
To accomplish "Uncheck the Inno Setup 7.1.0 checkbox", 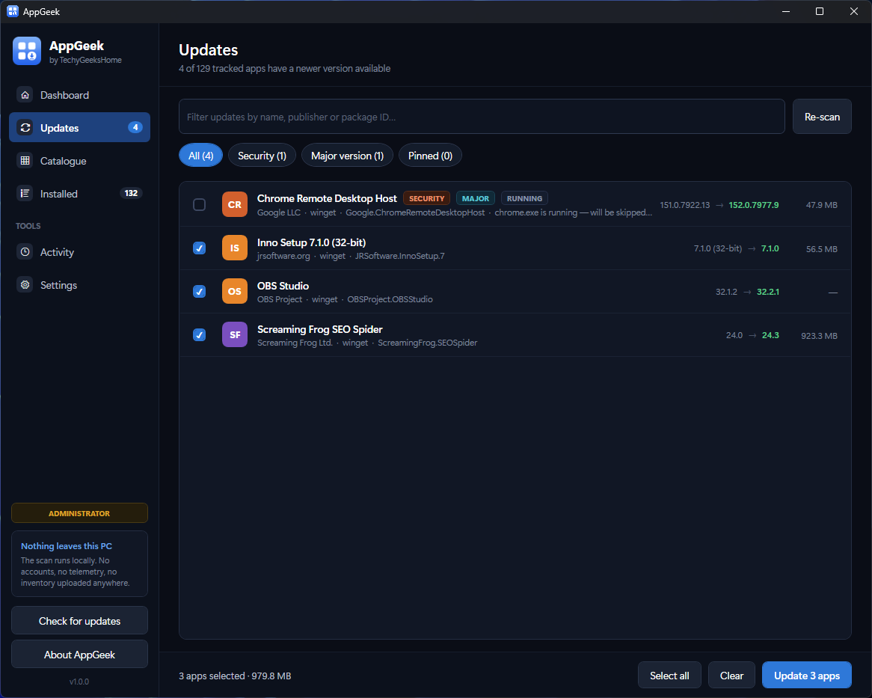I will point(199,248).
